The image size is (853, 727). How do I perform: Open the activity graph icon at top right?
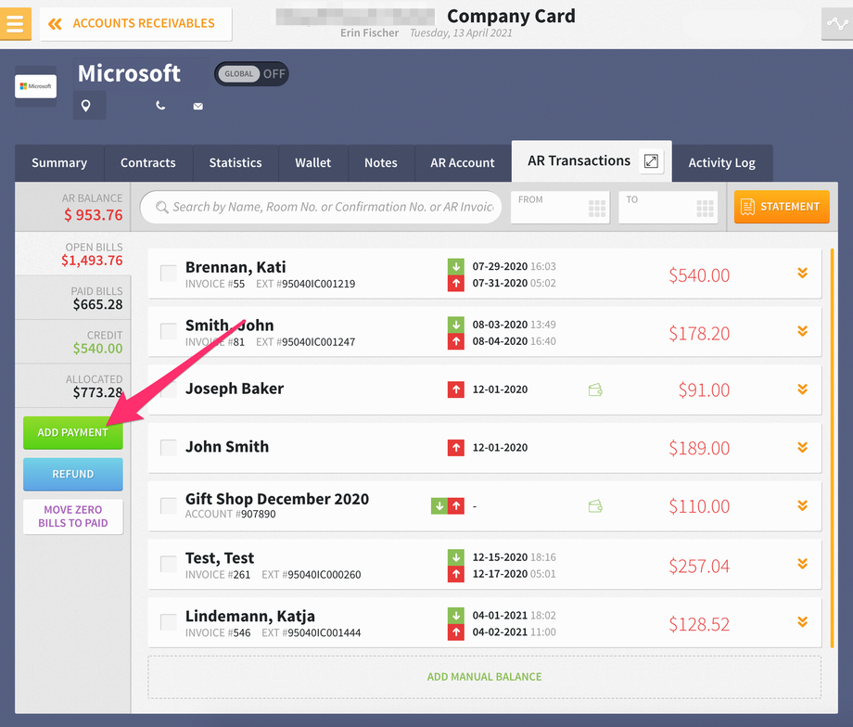[837, 24]
